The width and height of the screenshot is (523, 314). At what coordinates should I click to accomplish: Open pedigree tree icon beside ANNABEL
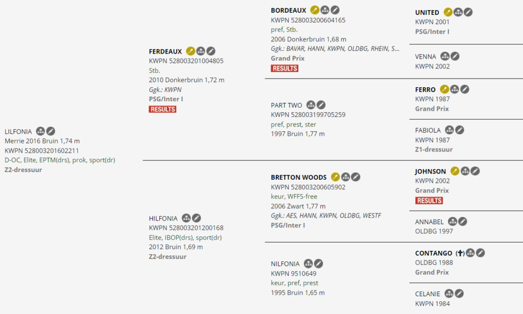452,222
